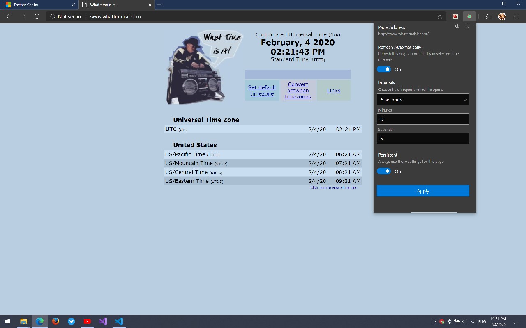Screen dimensions: 526x328
Task: Go back to the previous page
Action: 9,16
